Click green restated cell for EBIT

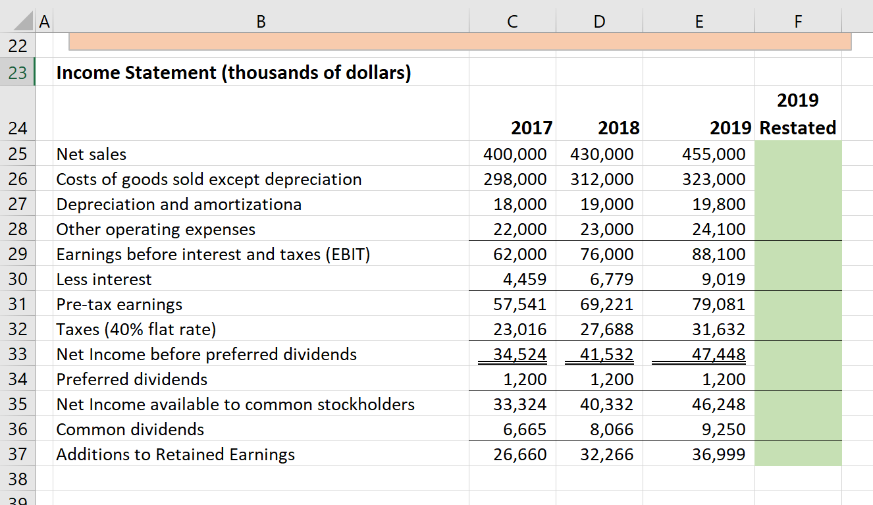pyautogui.click(x=798, y=253)
